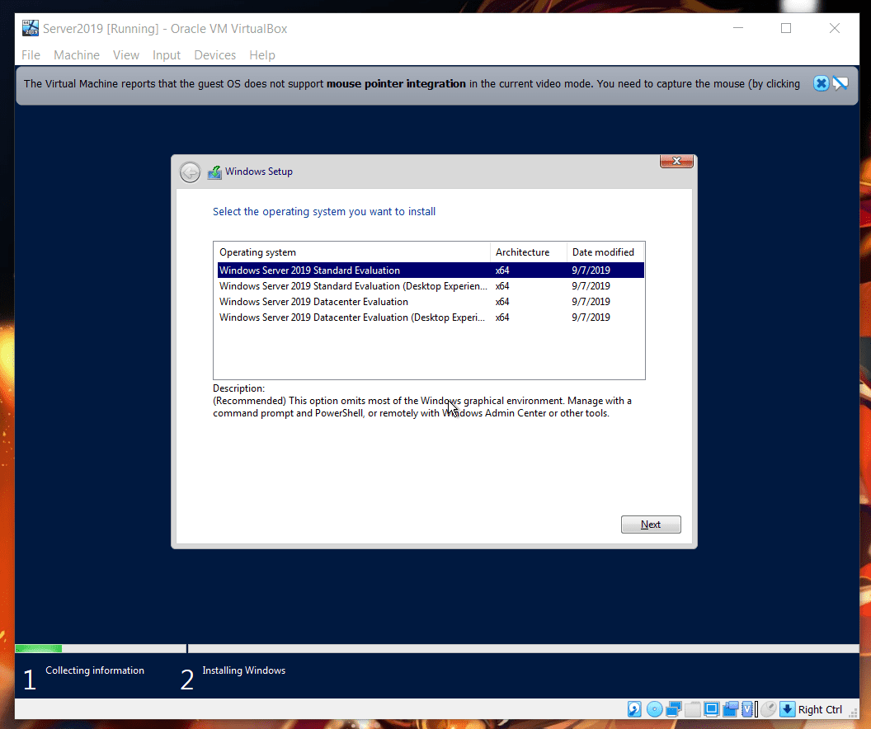Viewport: 871px width, 729px height.
Task: Click the host key arrow icon
Action: point(787,709)
